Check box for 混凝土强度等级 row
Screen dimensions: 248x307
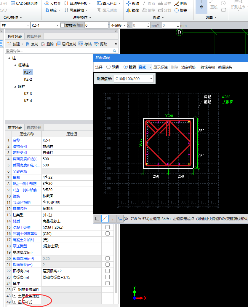(107, 233)
